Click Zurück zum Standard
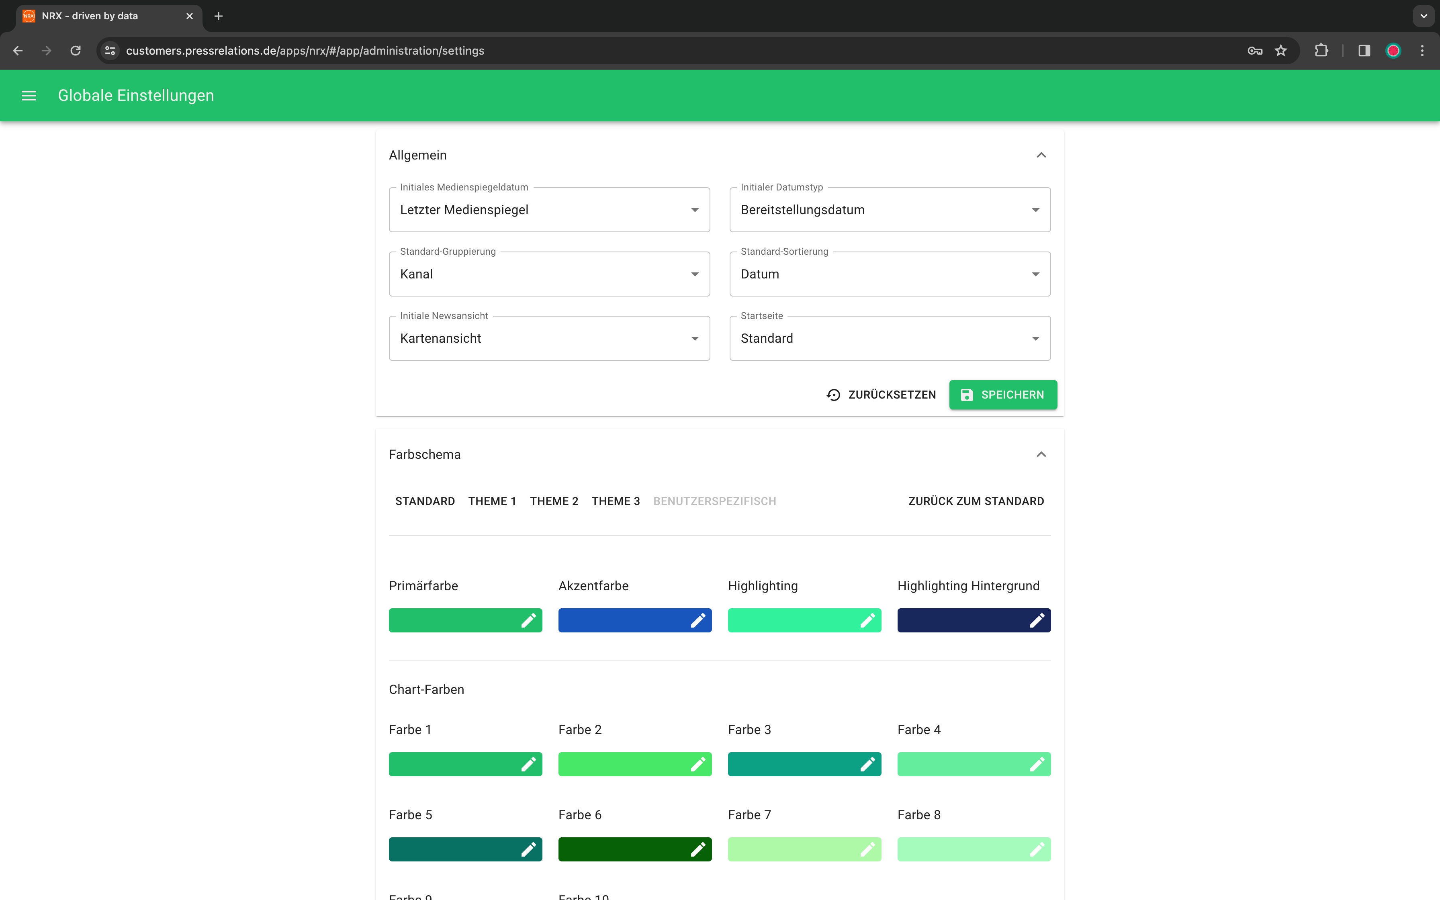This screenshot has width=1440, height=900. click(976, 501)
